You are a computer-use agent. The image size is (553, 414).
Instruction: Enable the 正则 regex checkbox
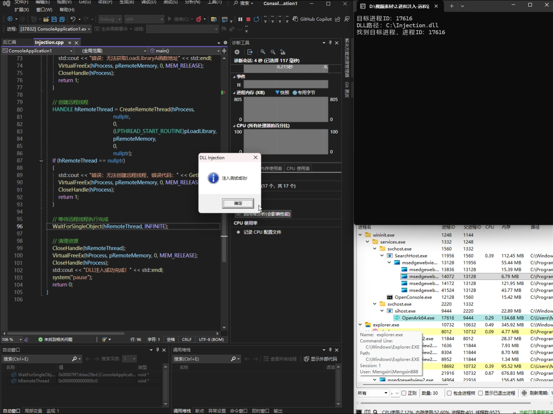(404, 393)
